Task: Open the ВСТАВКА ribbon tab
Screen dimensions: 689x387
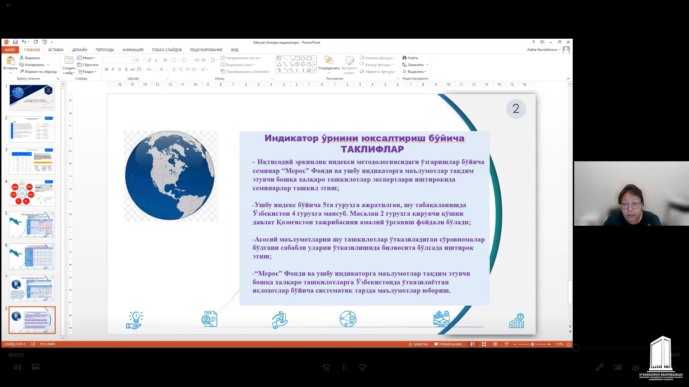Action: [56, 50]
